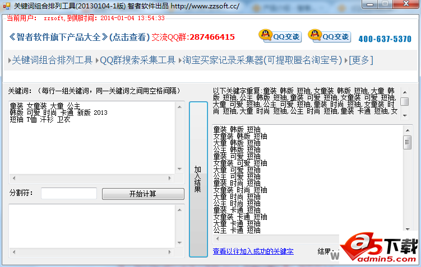The image size is (421, 267).
Task: Click the result line 公主 韩版 短袖
Action: pyautogui.click(x=237, y=150)
